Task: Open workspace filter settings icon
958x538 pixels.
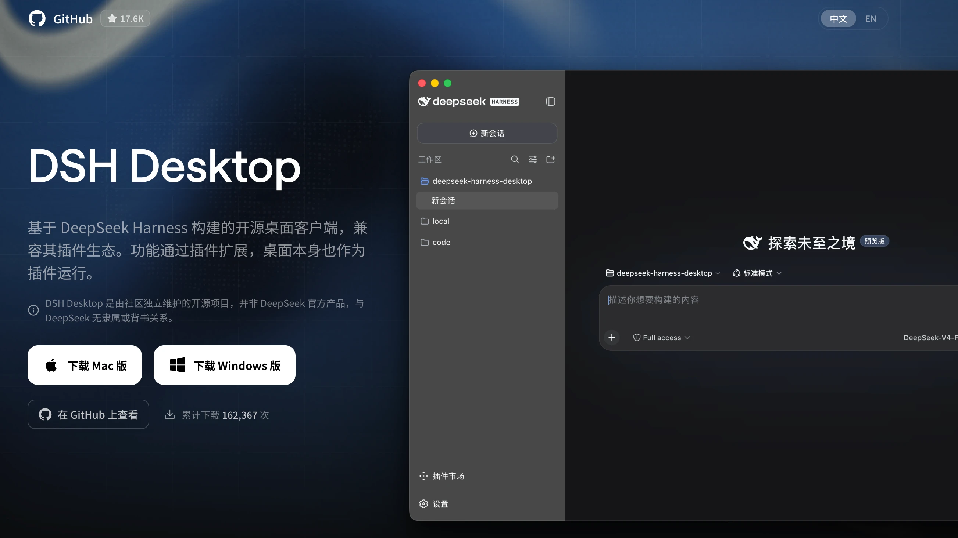Action: pyautogui.click(x=533, y=159)
